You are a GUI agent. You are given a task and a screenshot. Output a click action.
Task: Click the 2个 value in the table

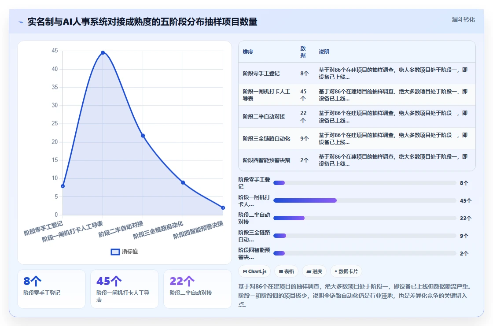coord(304,160)
